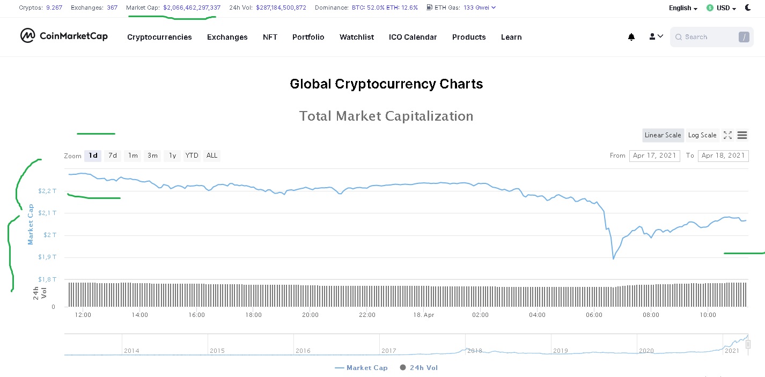Expand the USD currency selector
This screenshot has height=377, width=765.
tap(726, 8)
